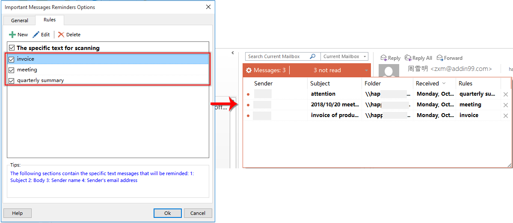Click the Tips text about scanned sections
Image resolution: width=513 pixels, height=223 pixels.
[x=102, y=176]
